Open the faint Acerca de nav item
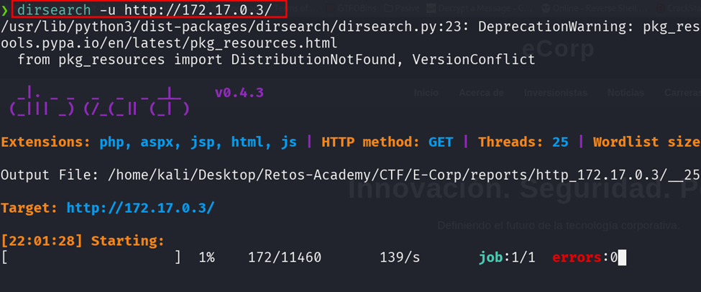 (481, 93)
